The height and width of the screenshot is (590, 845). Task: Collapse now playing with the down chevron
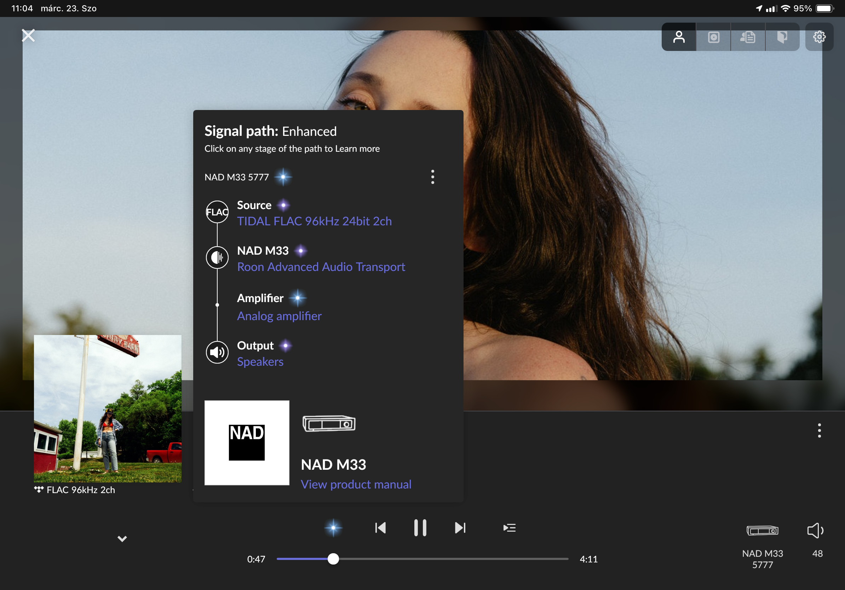click(x=122, y=538)
